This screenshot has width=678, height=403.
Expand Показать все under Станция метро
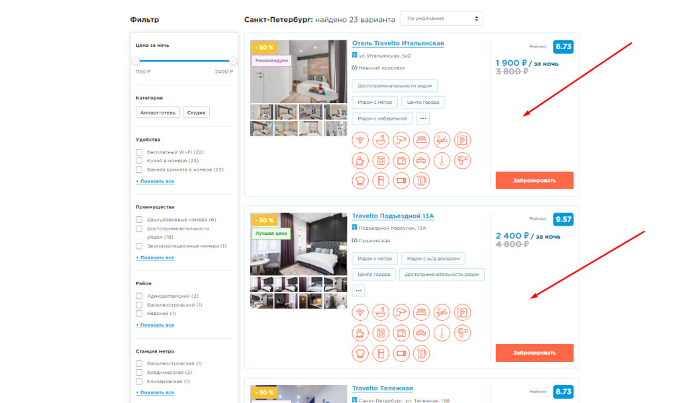click(155, 392)
